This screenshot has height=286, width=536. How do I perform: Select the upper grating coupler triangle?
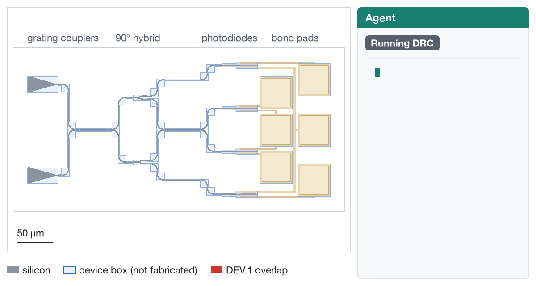tap(42, 84)
